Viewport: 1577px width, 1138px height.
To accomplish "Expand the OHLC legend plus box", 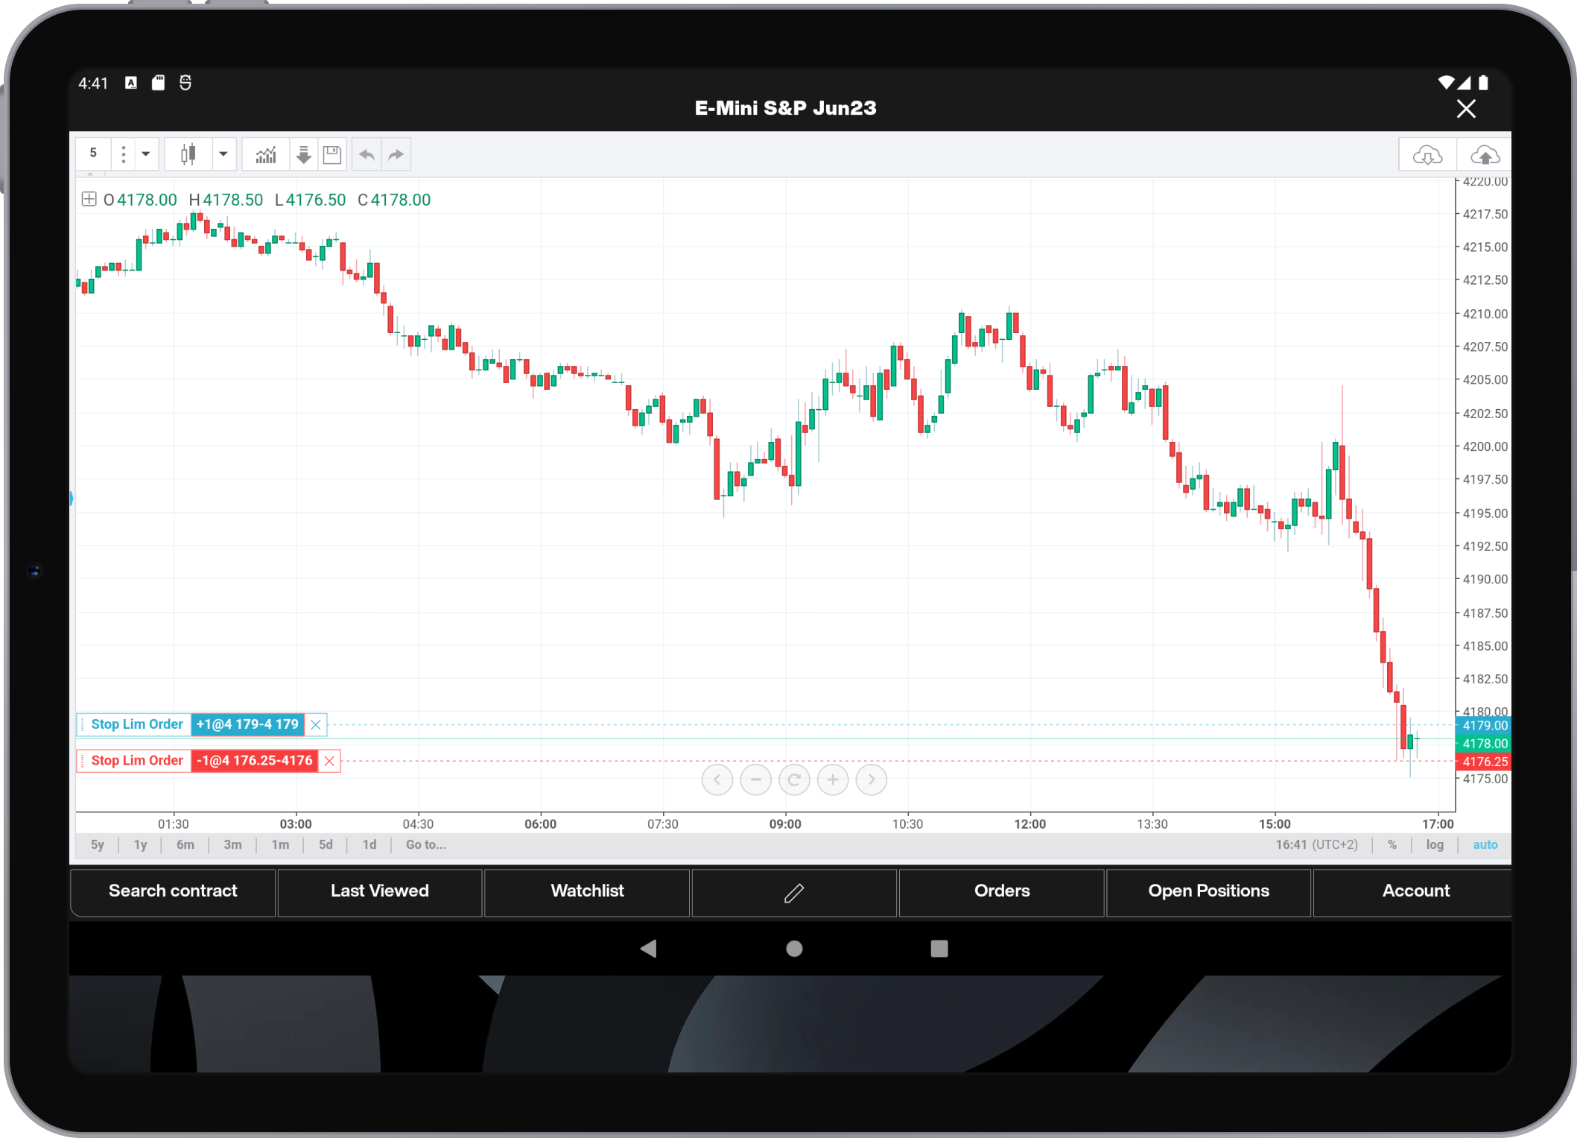I will pyautogui.click(x=89, y=199).
